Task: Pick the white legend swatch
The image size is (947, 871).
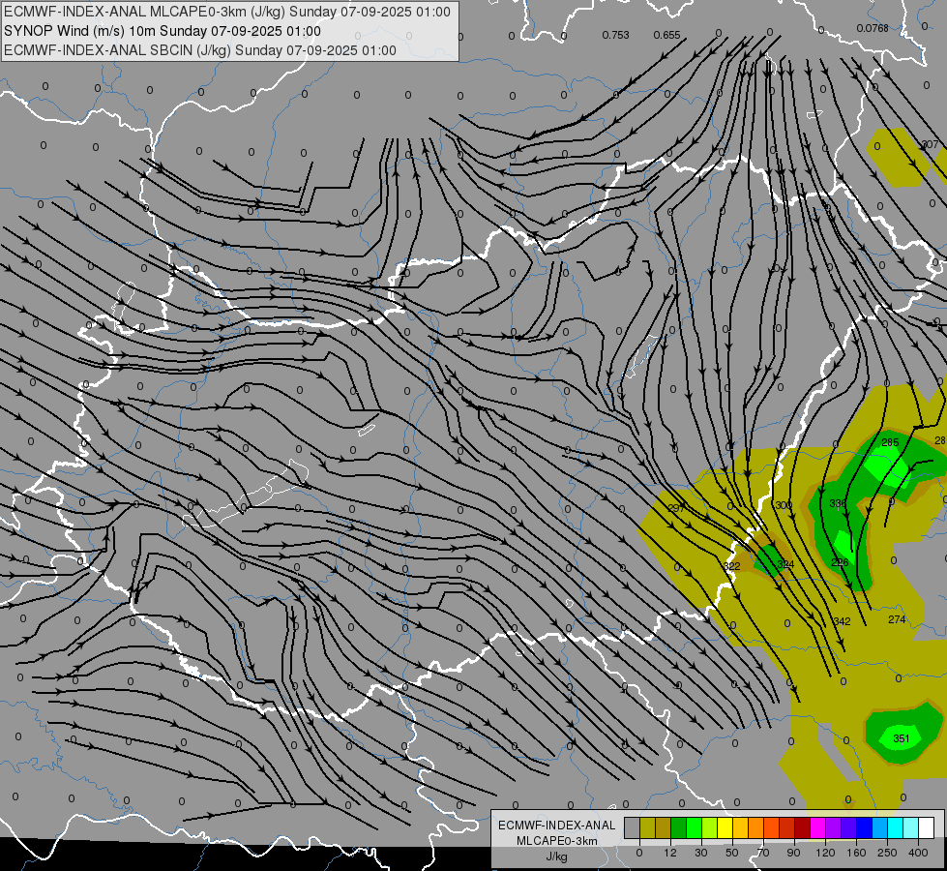Action: point(927,828)
